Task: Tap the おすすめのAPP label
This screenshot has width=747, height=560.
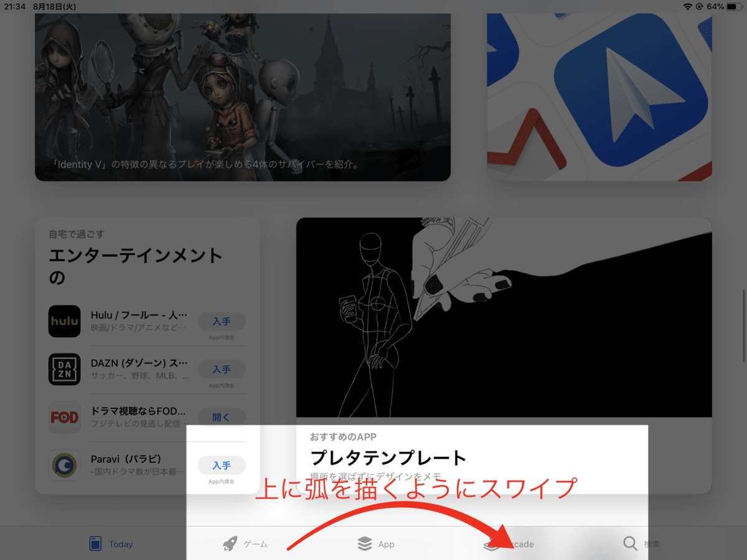Action: [343, 436]
